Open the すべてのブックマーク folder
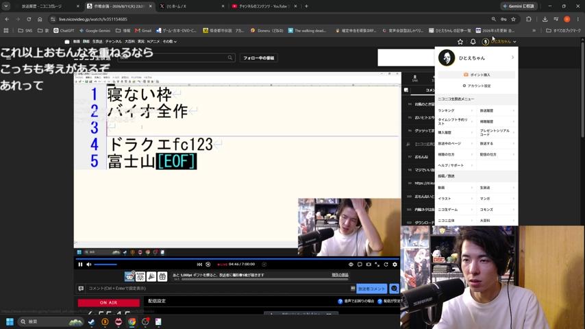The image size is (585, 329). [563, 31]
